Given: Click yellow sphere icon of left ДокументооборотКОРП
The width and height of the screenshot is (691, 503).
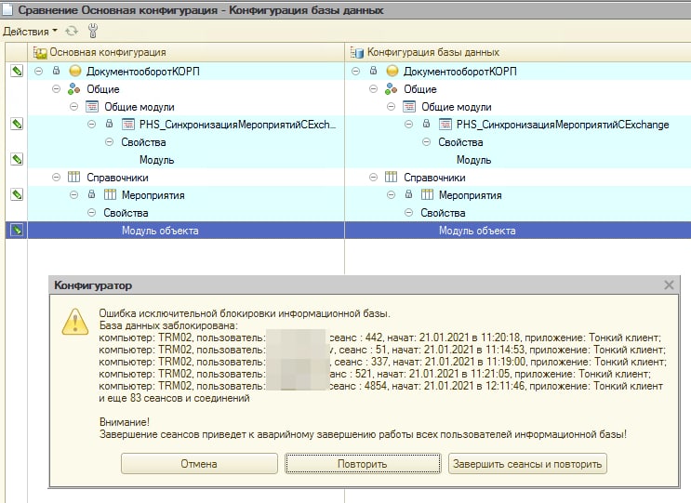Looking at the screenshot, I should pyautogui.click(x=75, y=71).
